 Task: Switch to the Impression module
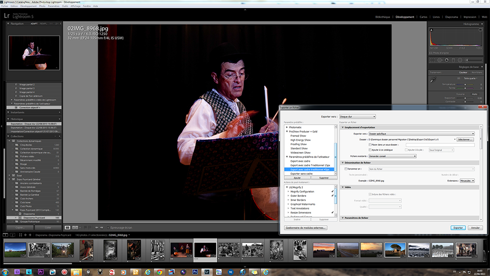click(470, 17)
